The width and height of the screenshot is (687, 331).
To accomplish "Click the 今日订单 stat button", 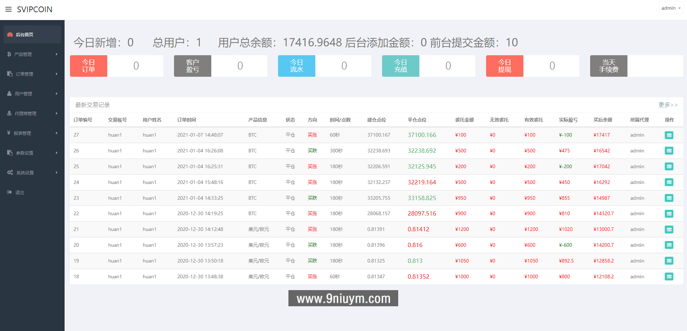I will [x=88, y=66].
